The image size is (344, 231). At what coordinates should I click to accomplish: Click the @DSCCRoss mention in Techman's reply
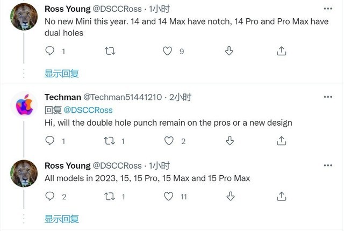click(x=88, y=110)
